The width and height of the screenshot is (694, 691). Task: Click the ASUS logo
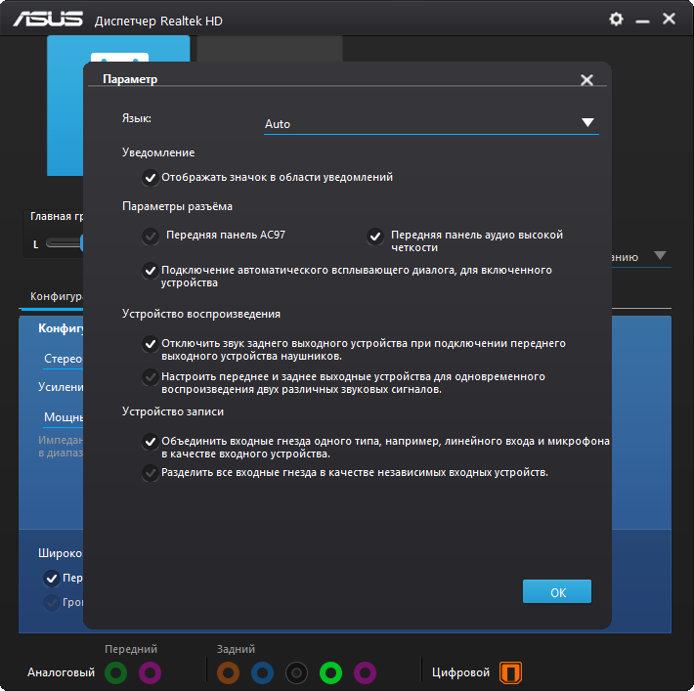[x=48, y=20]
